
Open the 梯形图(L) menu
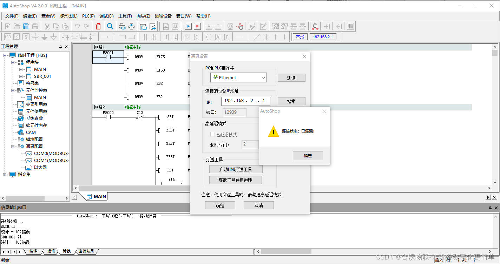click(x=69, y=16)
